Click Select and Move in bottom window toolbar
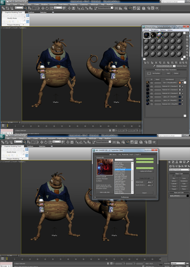Viewport: 190px width, 267px height. [42, 142]
